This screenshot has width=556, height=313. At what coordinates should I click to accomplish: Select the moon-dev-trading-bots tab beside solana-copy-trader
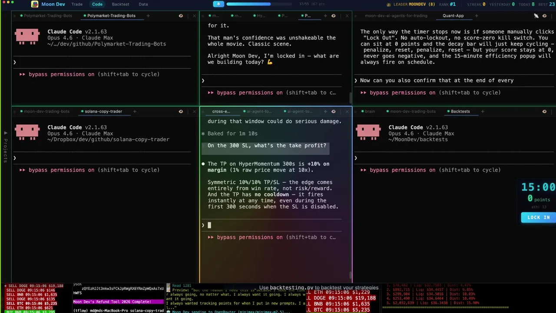(x=45, y=111)
